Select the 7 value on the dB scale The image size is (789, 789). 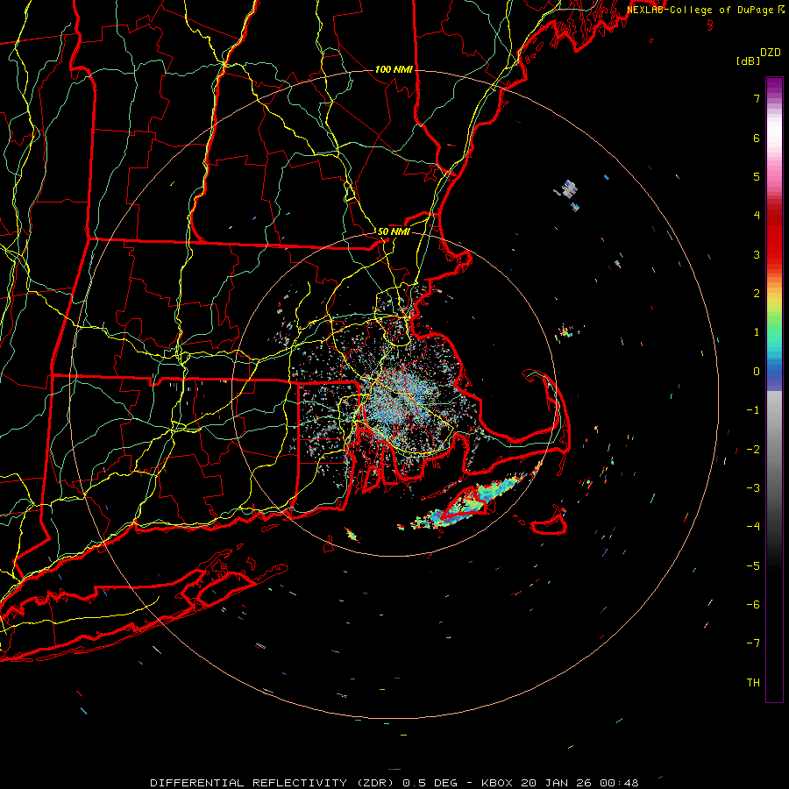click(757, 98)
